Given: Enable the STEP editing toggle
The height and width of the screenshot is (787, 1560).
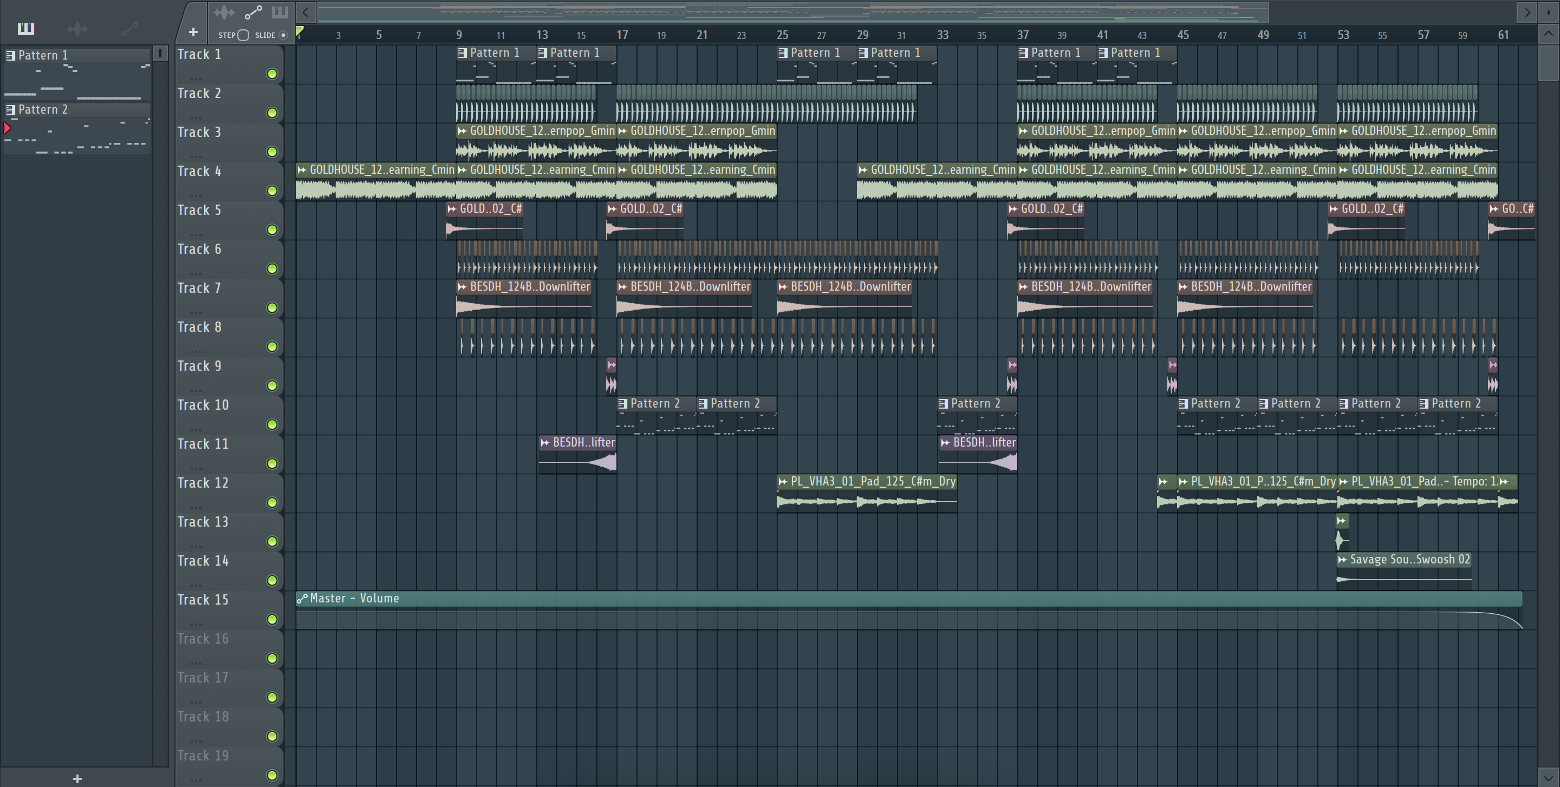Looking at the screenshot, I should [243, 35].
